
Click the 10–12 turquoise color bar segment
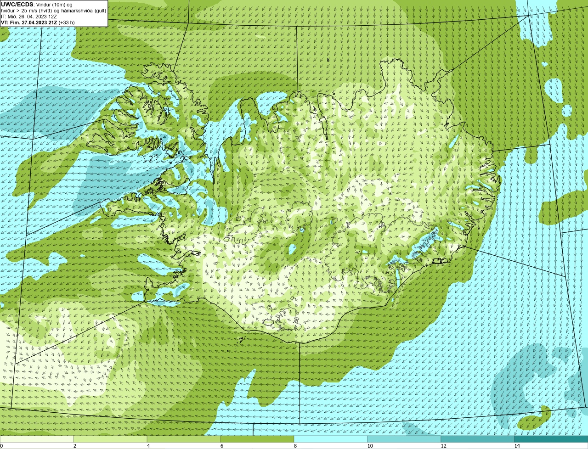[404, 439]
